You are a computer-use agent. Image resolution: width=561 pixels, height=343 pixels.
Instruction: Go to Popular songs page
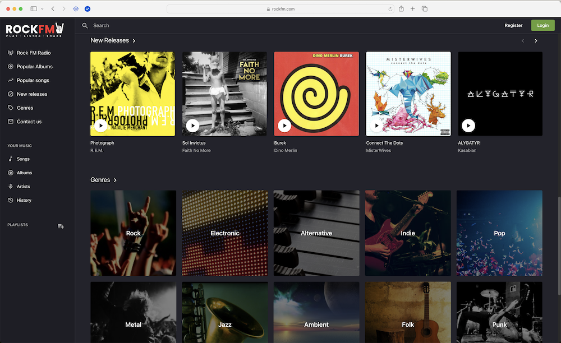tap(29, 80)
